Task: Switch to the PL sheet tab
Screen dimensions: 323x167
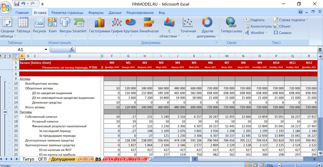Action: coord(89,159)
